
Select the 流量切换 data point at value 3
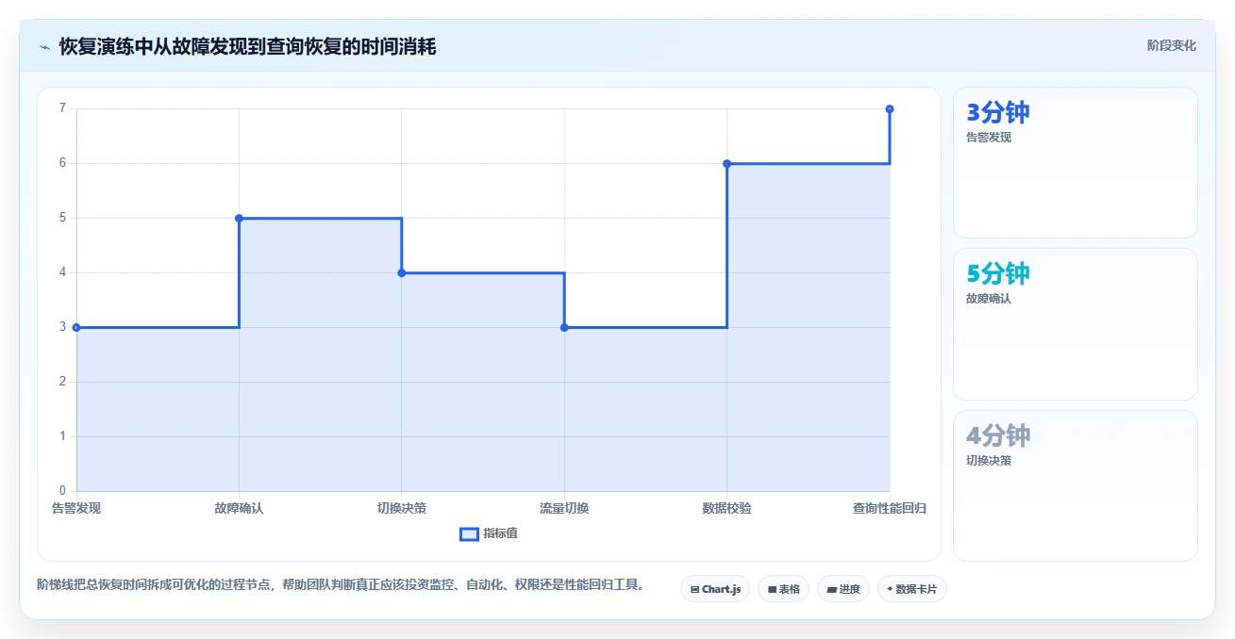coord(564,327)
